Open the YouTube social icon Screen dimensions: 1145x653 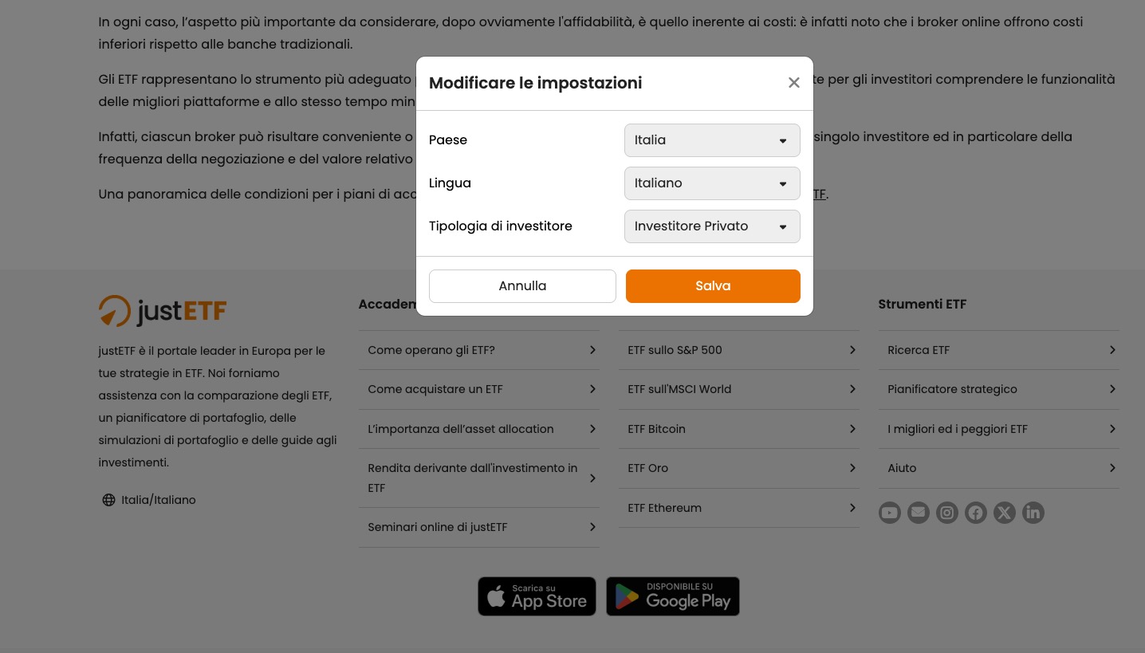tap(890, 513)
